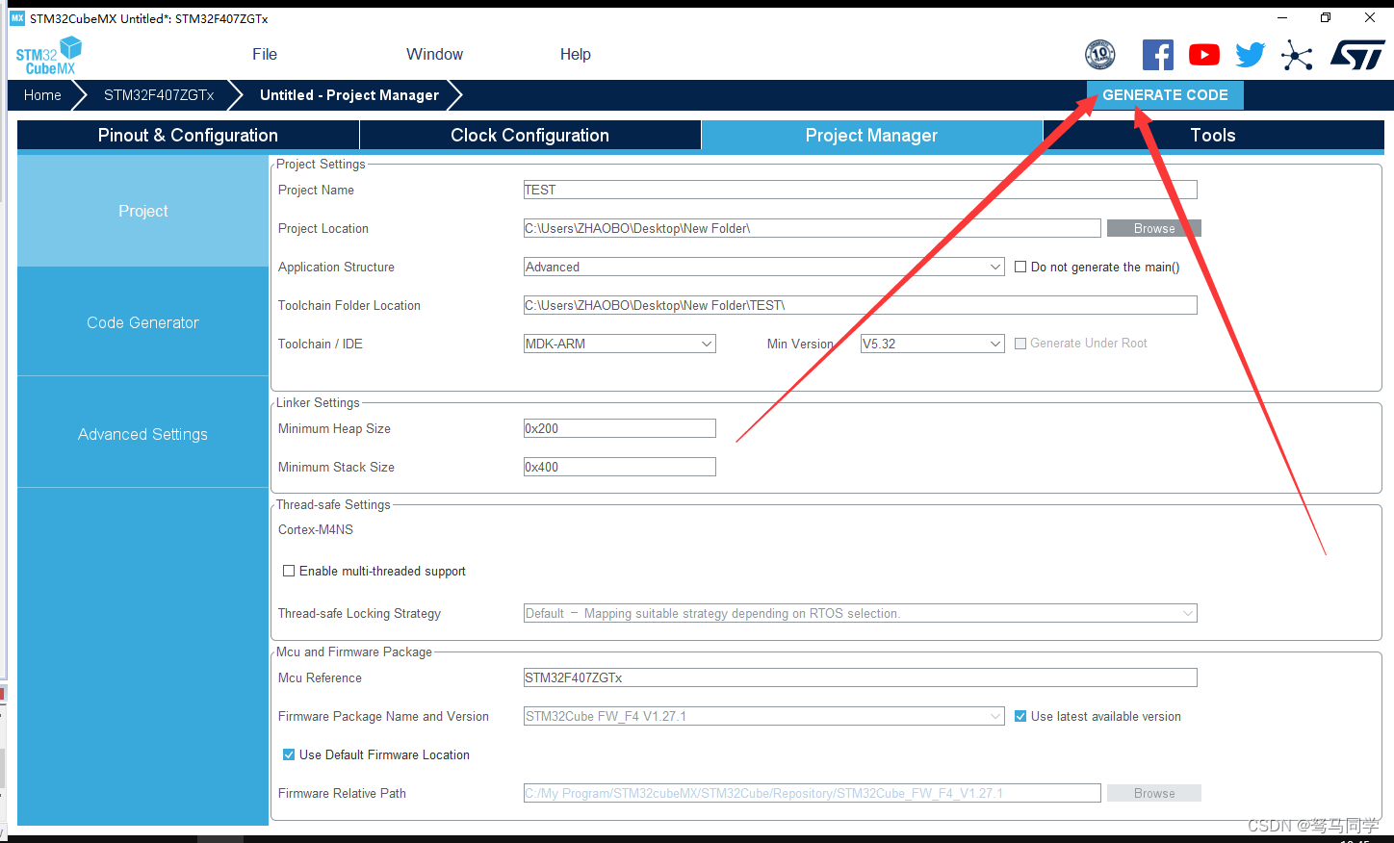Click the ST community network icon
Image resolution: width=1394 pixels, height=843 pixels.
1297,55
